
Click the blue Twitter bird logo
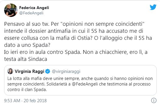(x=153, y=7)
